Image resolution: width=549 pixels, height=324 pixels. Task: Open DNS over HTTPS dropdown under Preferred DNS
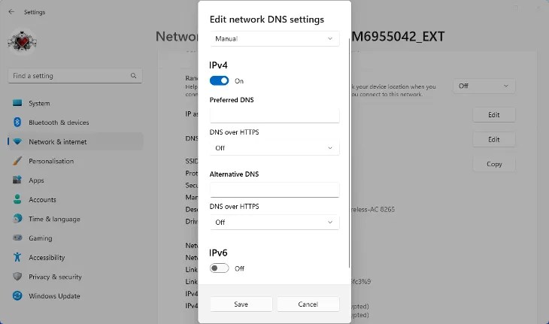coord(274,148)
